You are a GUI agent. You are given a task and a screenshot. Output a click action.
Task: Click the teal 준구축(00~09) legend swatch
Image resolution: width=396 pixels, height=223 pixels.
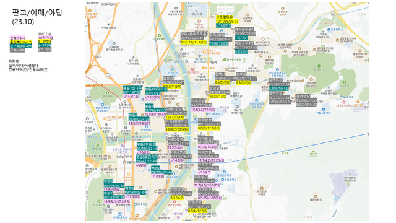coord(20,46)
